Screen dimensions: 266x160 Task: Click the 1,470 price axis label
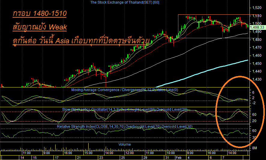[257, 47]
